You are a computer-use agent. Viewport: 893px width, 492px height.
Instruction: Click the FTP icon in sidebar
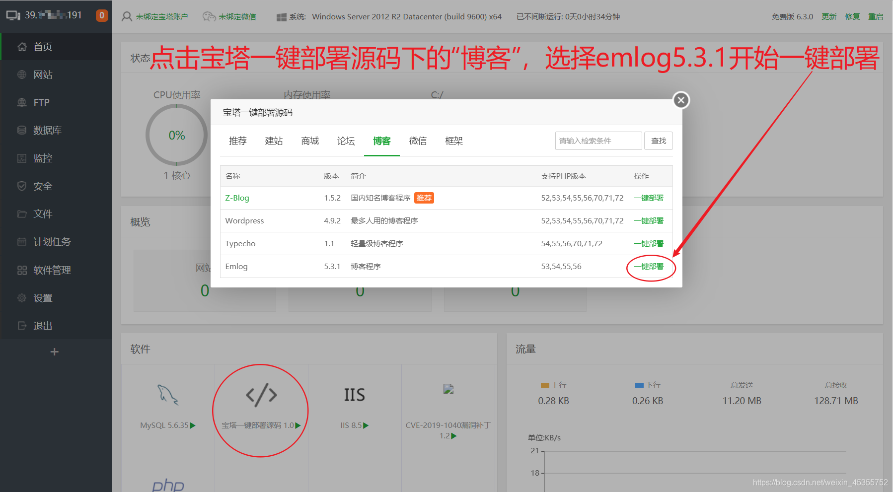[x=22, y=102]
